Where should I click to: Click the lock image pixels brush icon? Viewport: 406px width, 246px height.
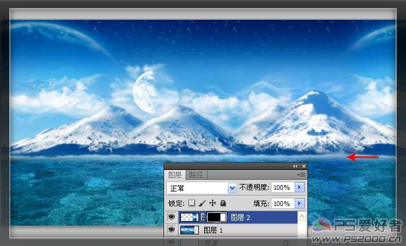coord(202,204)
